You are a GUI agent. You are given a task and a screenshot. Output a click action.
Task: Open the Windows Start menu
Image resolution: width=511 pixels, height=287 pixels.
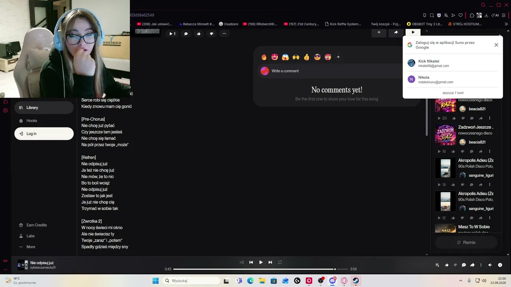pos(155,281)
